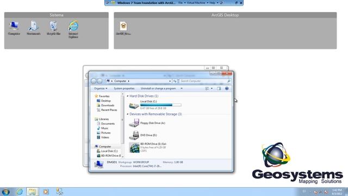Open Internet Explorer from the taskbar
The width and height of the screenshot is (348, 196).
[x=20, y=192]
